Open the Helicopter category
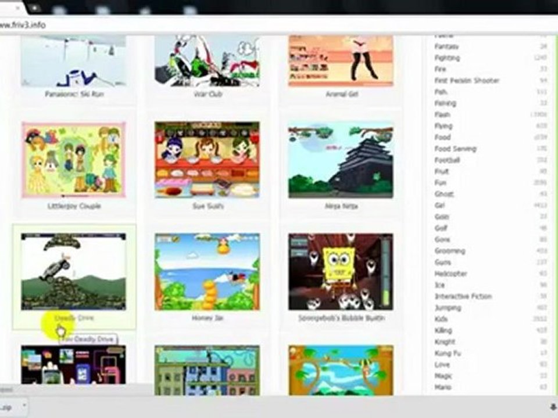558x418 pixels. tap(450, 273)
